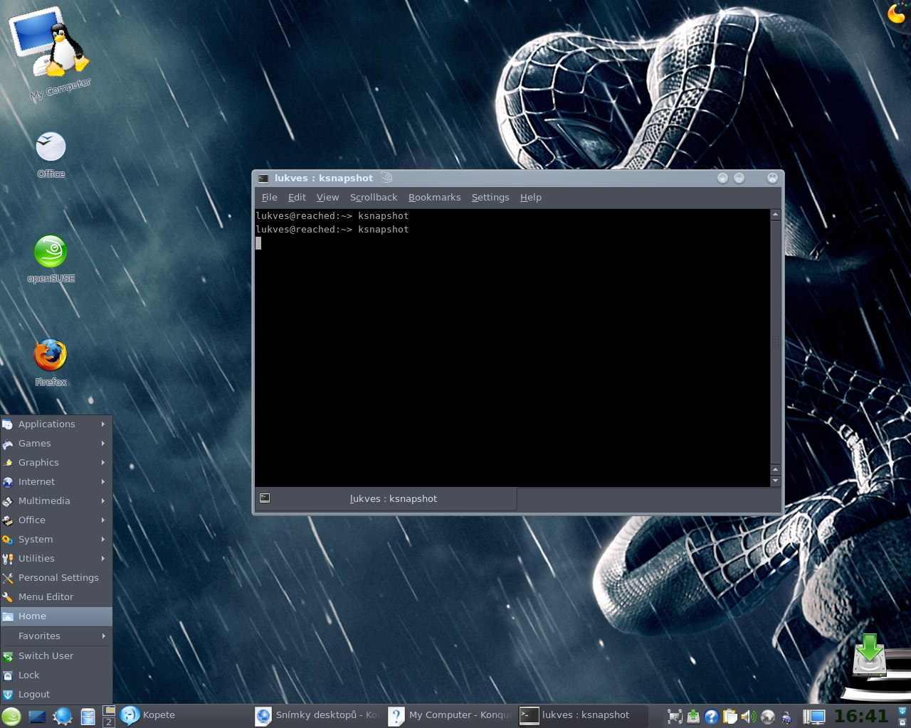Click the panel hide arrow at top of right edge

coord(902,710)
